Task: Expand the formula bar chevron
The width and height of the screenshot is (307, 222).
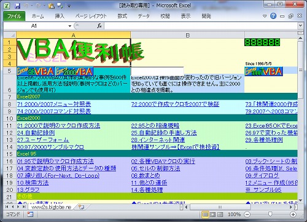Action: 300,26
